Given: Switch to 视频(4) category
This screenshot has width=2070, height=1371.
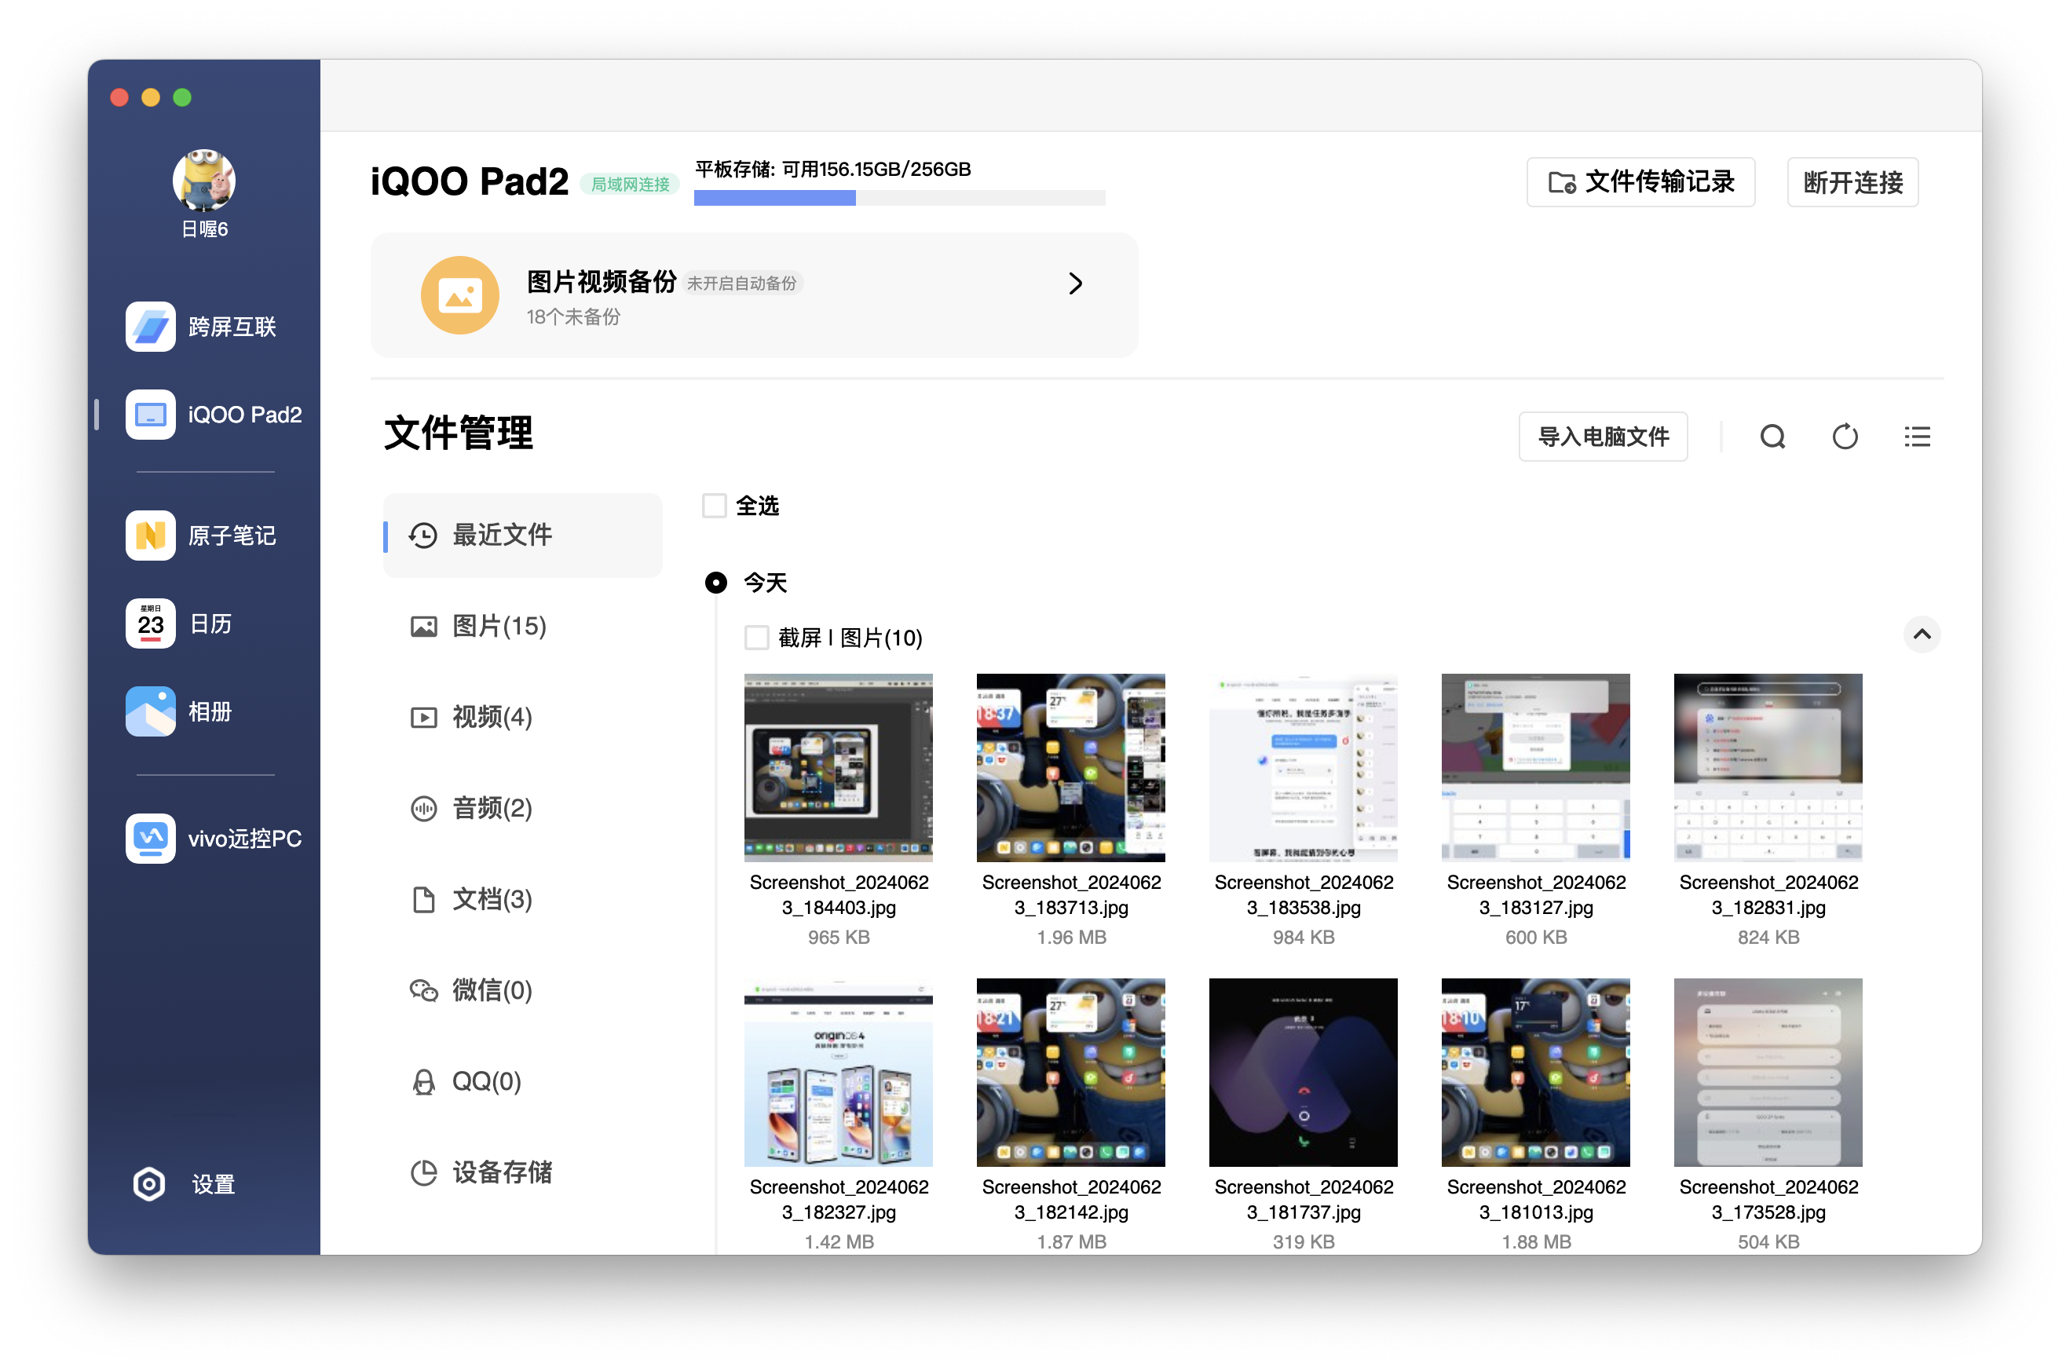Looking at the screenshot, I should 523,718.
